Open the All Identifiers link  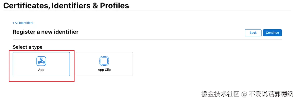pos(24,23)
